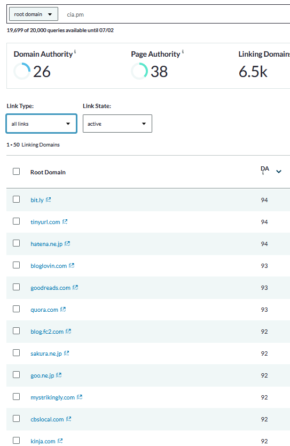Viewport: 290px width, 446px height.
Task: Open external link icon beside hatena.ne.jp
Action: point(67,243)
